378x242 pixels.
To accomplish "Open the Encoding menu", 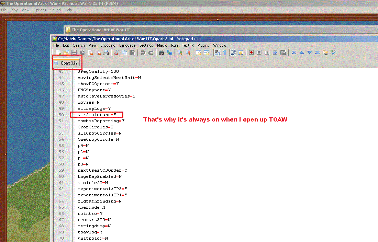I will [108, 45].
